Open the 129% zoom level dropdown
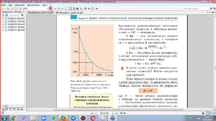The height and width of the screenshot is (121, 216). (x=48, y=9)
